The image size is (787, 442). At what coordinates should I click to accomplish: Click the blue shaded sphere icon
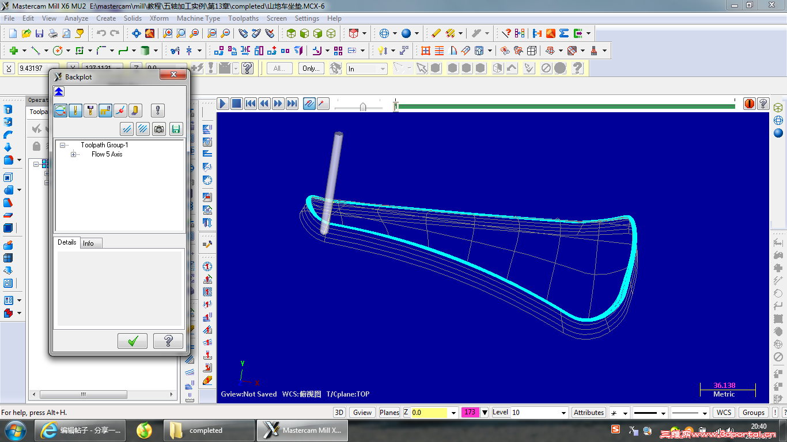click(406, 34)
